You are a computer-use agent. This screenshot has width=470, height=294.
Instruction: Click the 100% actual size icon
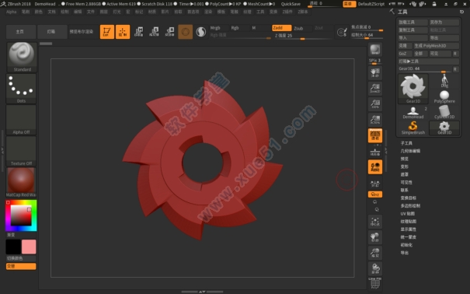(375, 104)
